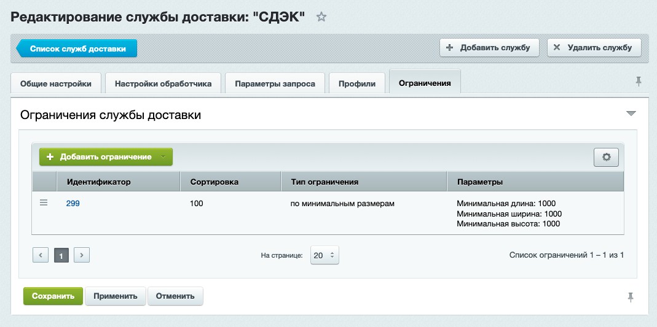The height and width of the screenshot is (327, 657).
Task: Open row actions menu for restriction 299
Action: click(44, 203)
